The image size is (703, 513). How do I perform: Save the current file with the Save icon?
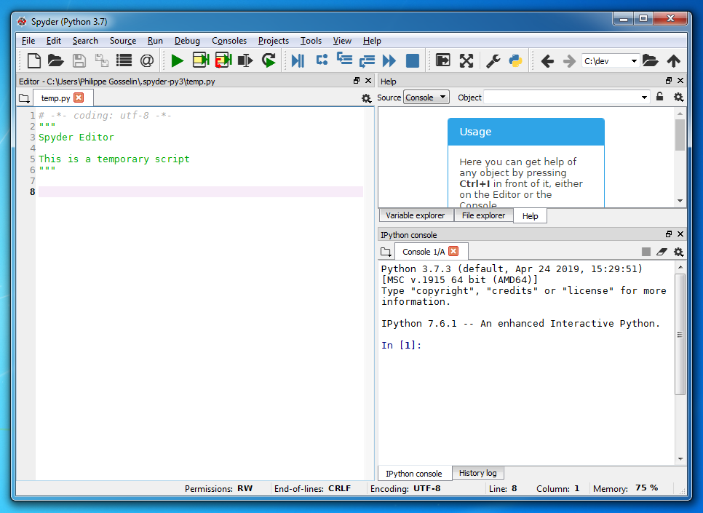coord(79,60)
